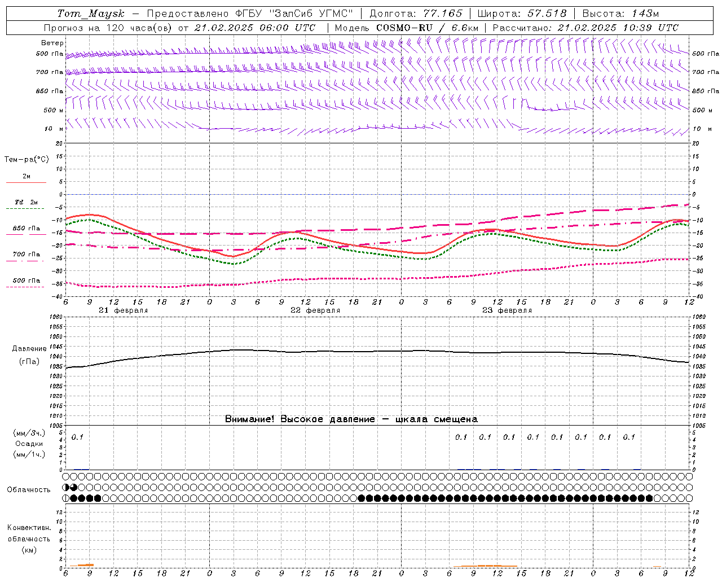Click the '(мм/3ч.)' precipitation unit label
This screenshot has width=722, height=578.
point(29,433)
